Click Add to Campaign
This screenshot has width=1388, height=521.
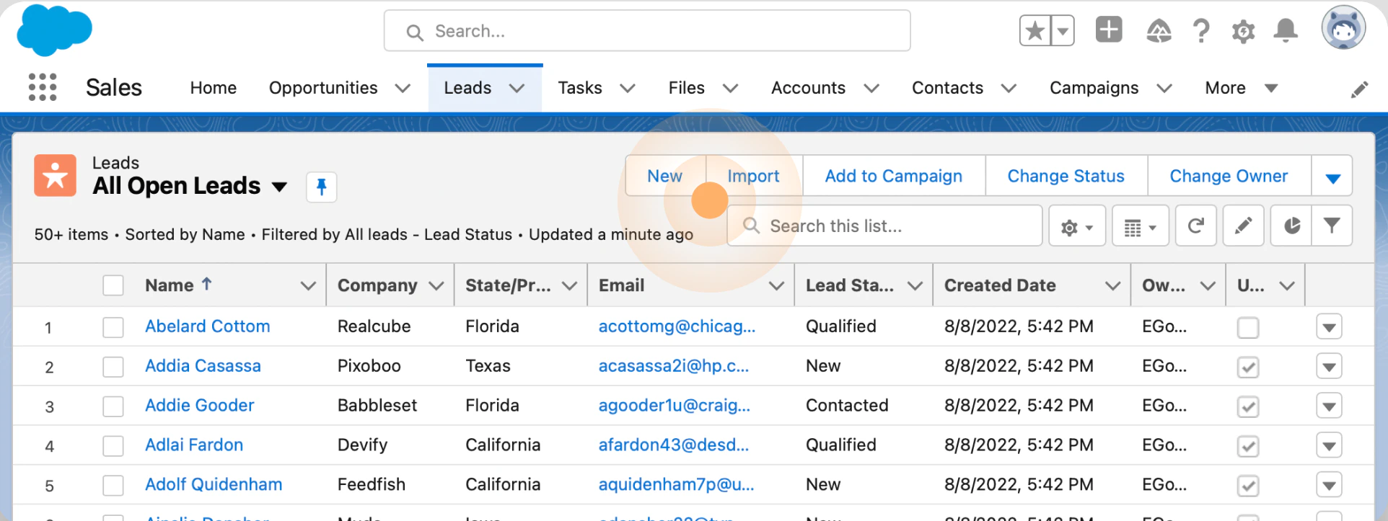[894, 176]
